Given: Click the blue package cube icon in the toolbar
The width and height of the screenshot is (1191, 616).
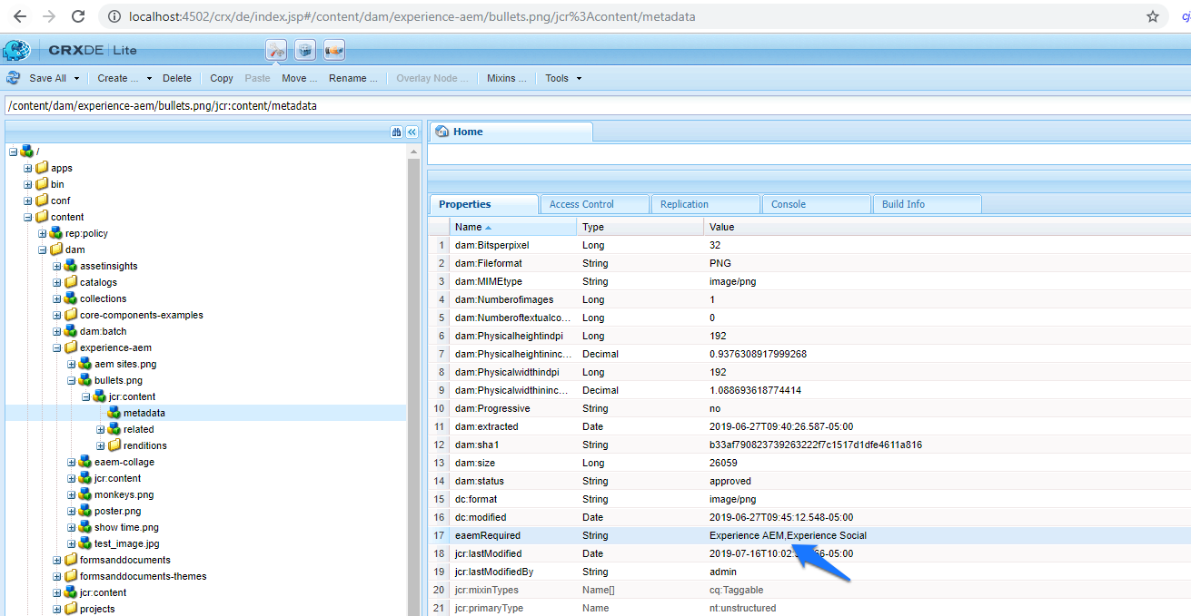Looking at the screenshot, I should click(x=306, y=50).
